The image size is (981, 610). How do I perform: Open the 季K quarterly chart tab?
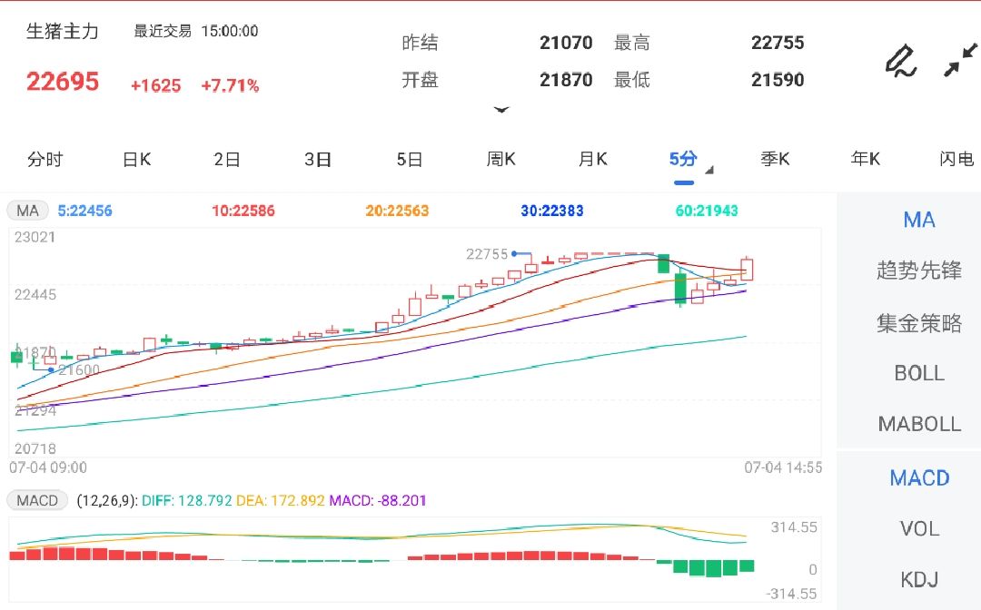point(775,160)
